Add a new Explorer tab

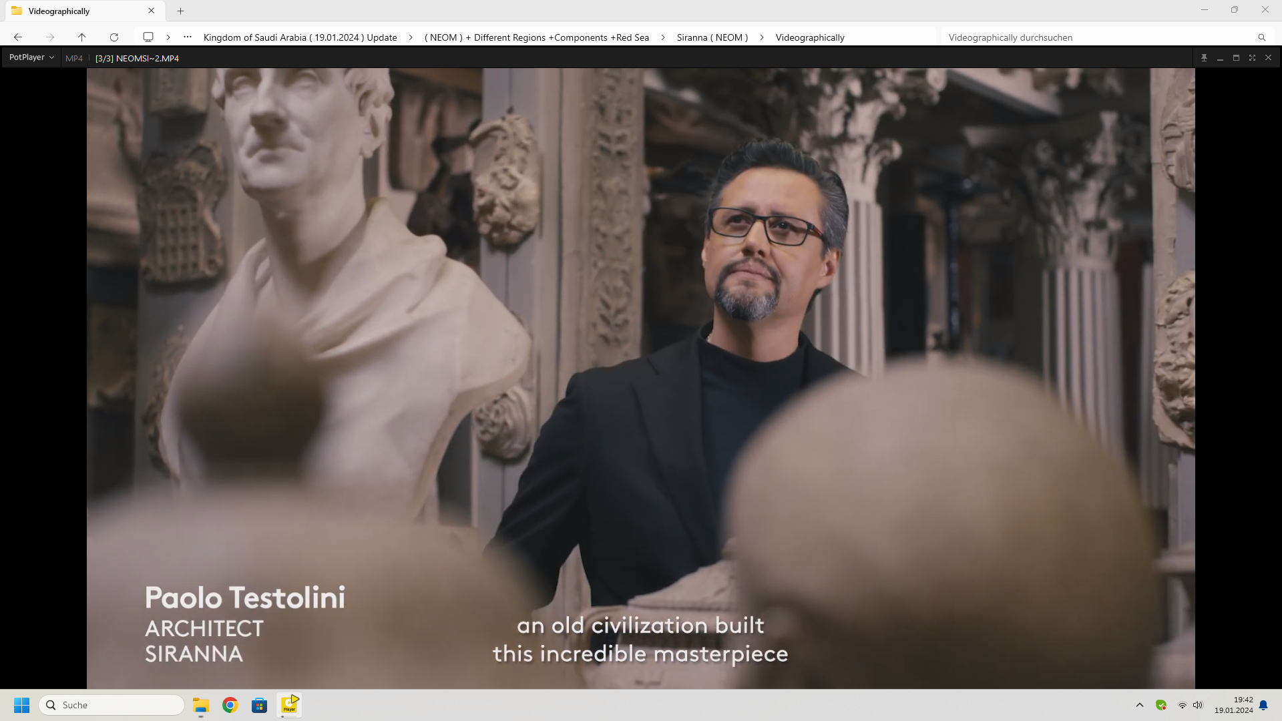pos(180,11)
